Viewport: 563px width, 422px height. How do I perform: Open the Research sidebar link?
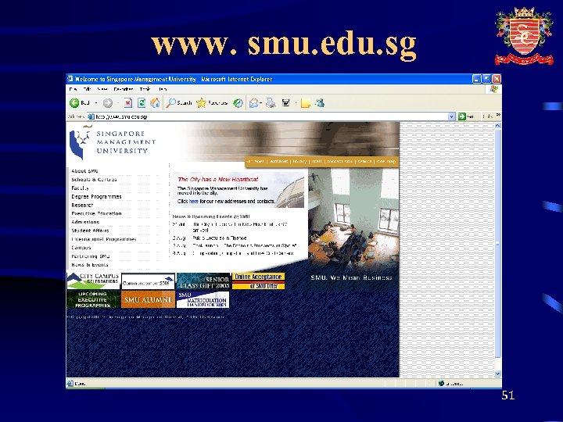click(x=82, y=206)
